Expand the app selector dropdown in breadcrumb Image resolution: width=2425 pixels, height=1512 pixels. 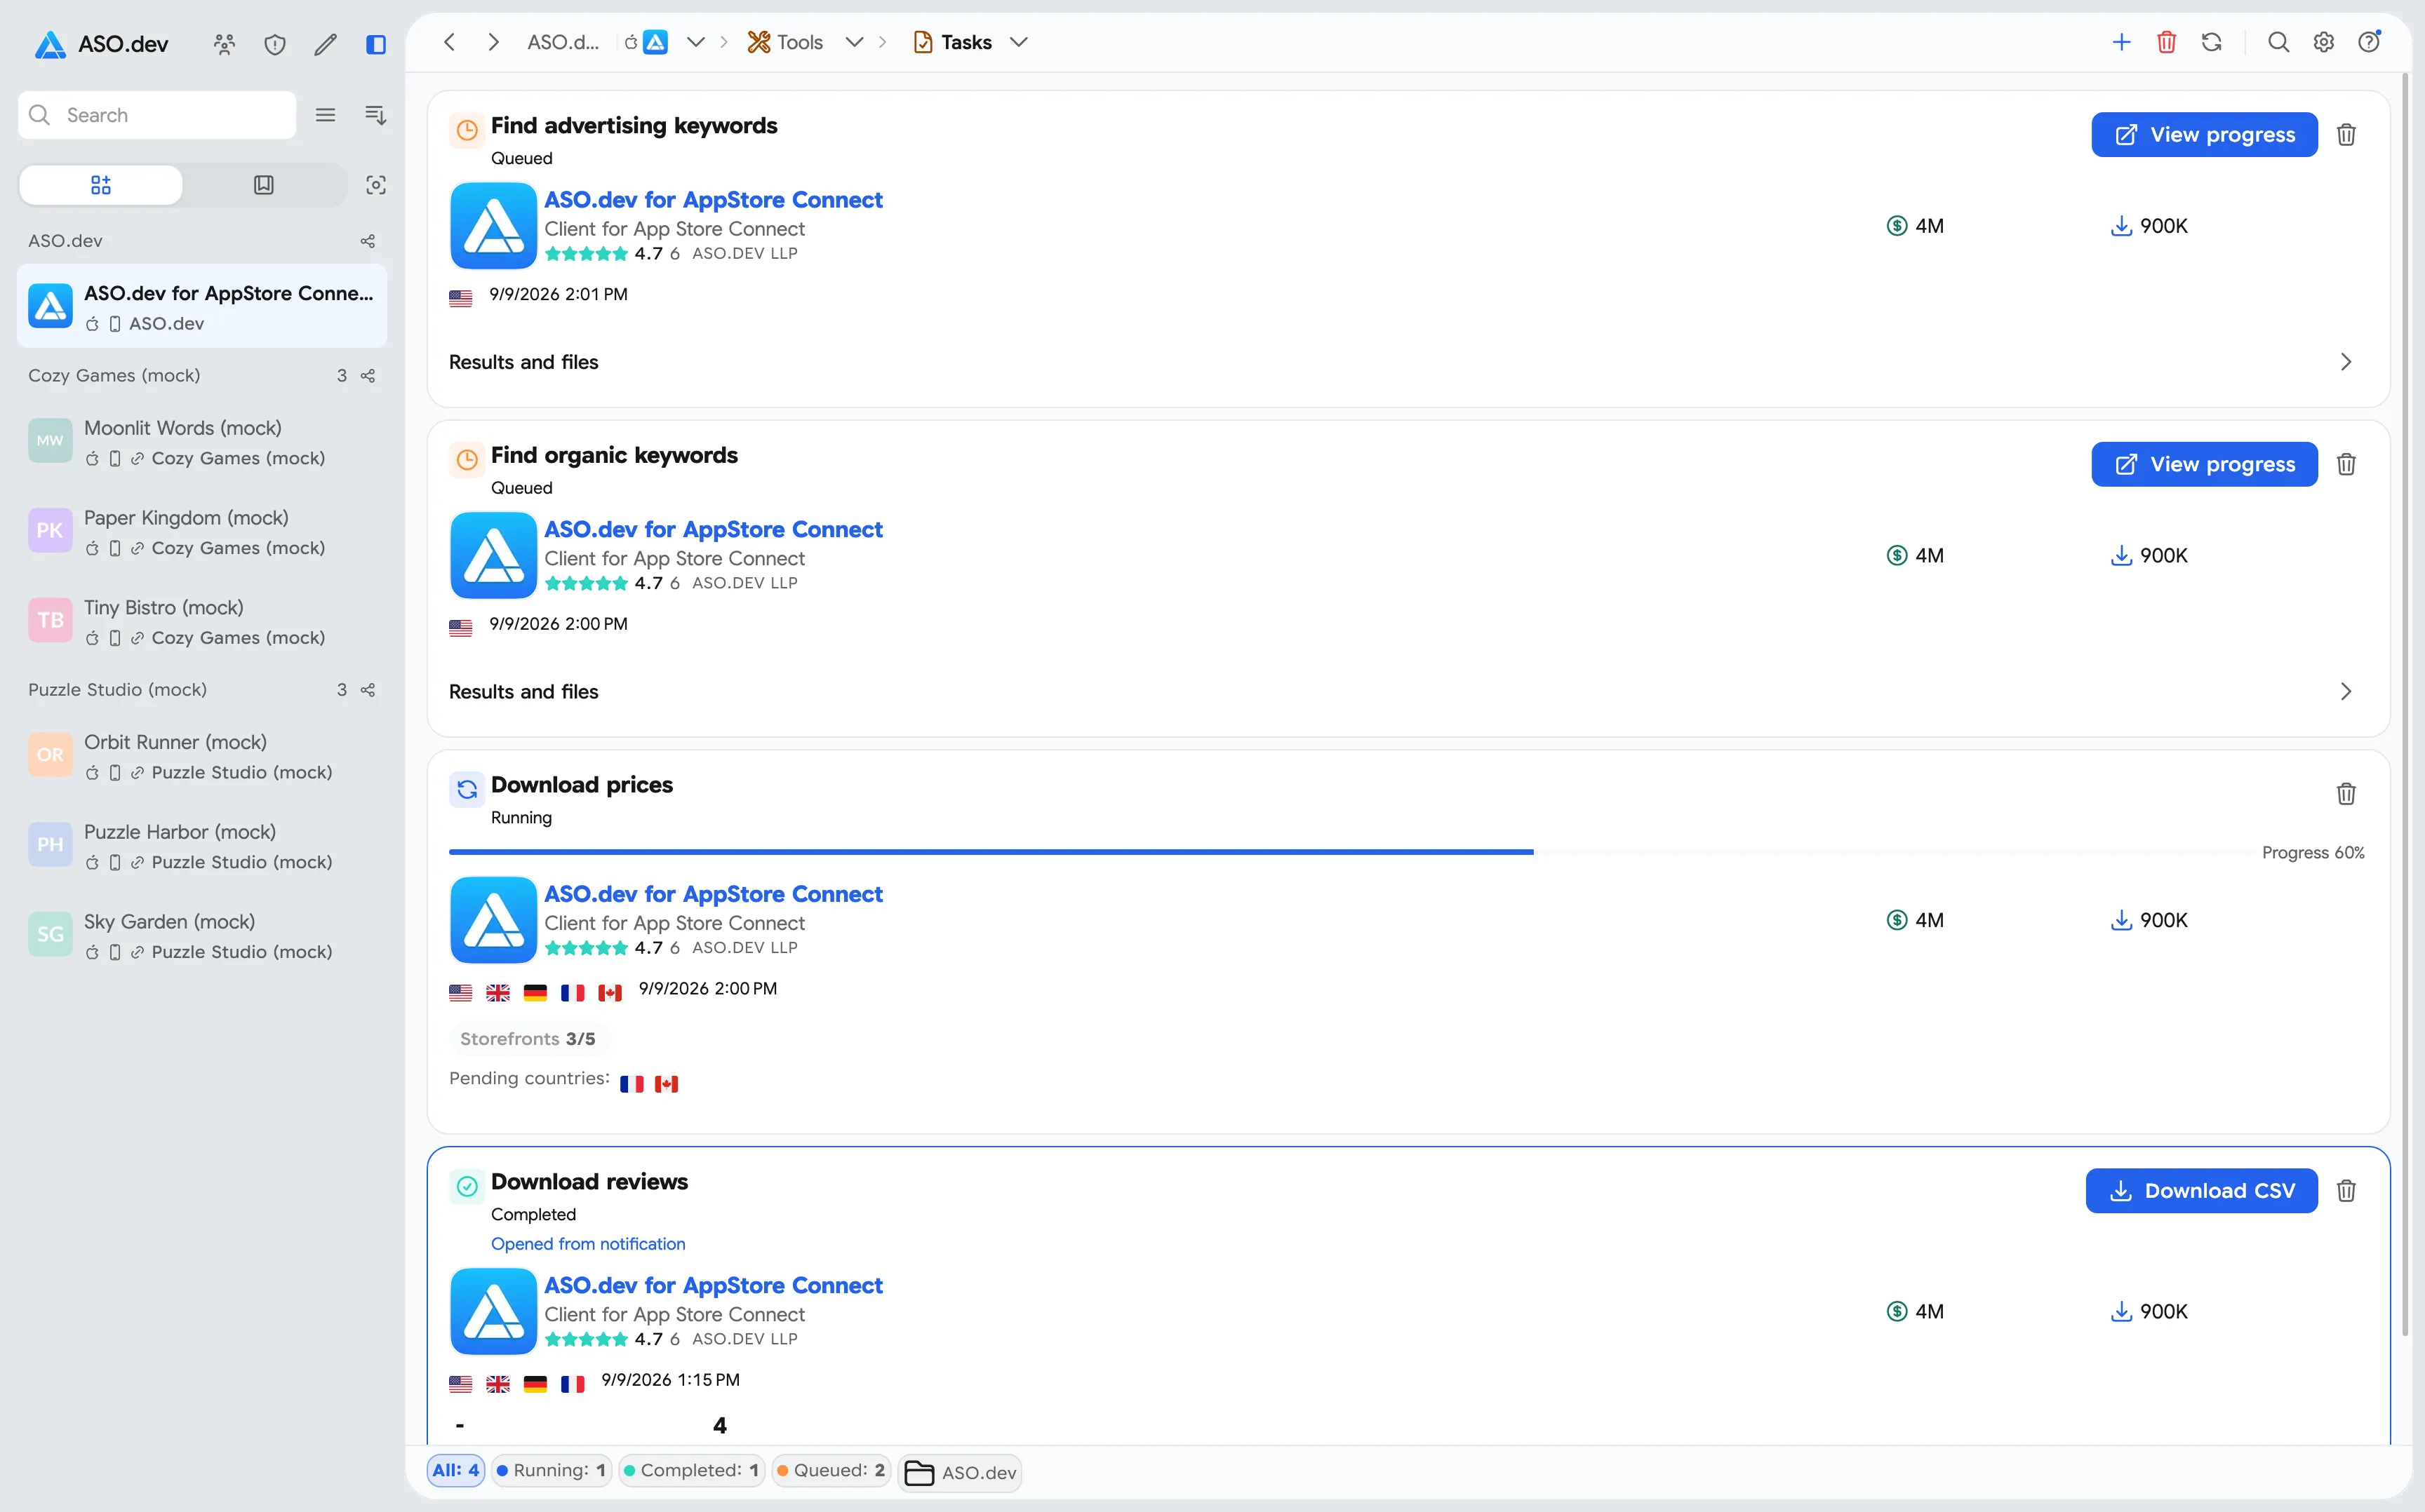point(695,42)
